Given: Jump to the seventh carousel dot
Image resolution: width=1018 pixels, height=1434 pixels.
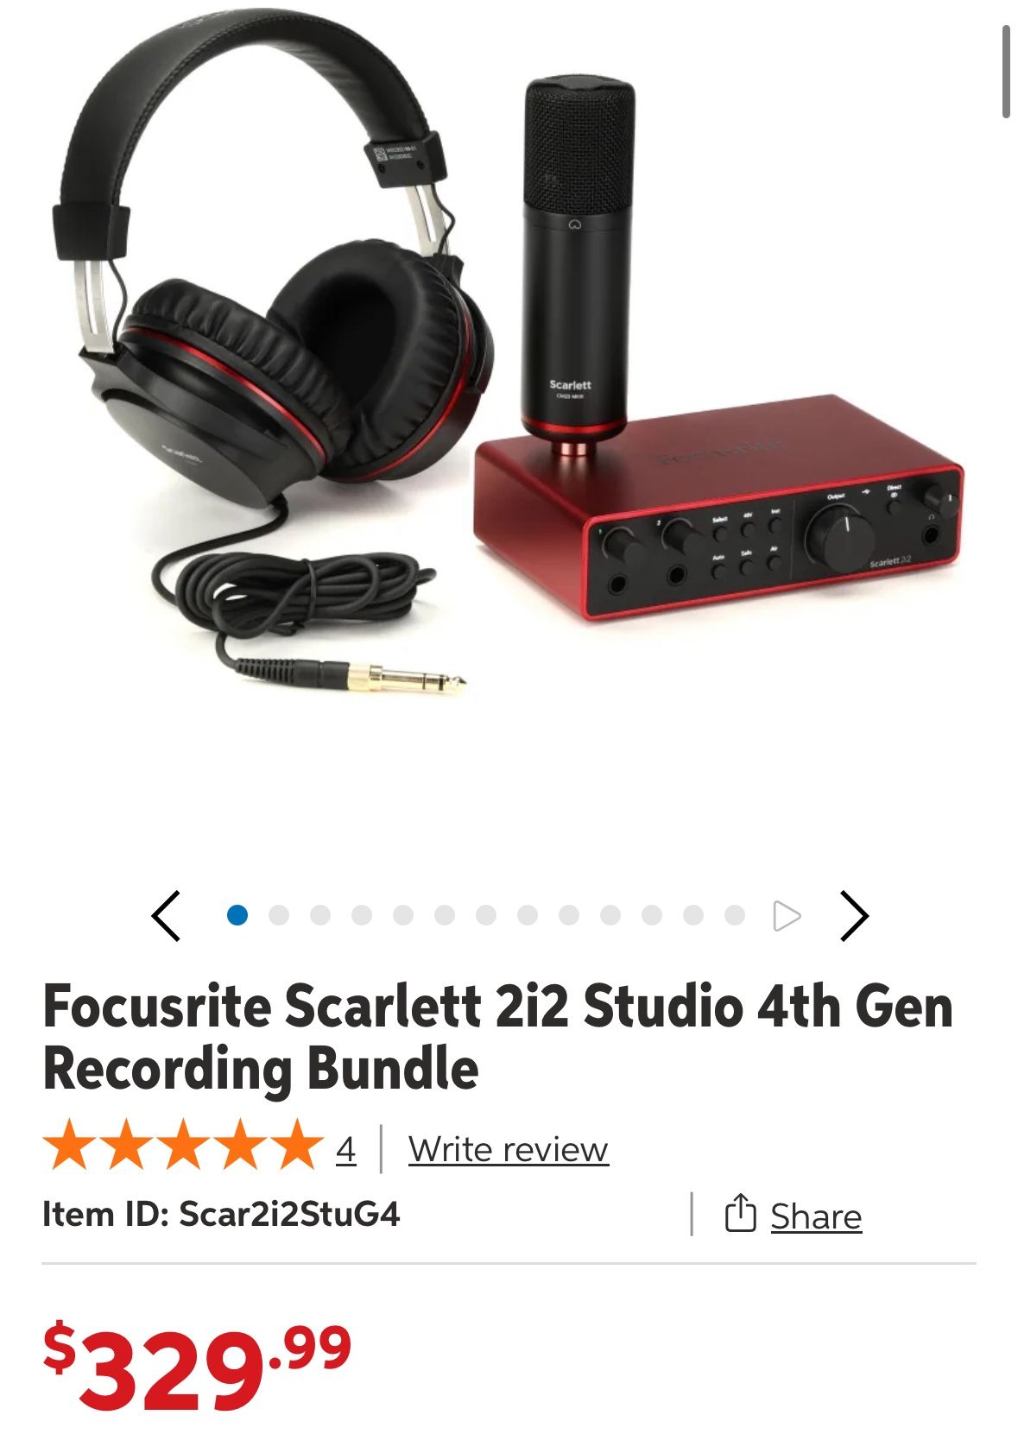Looking at the screenshot, I should click(x=486, y=915).
